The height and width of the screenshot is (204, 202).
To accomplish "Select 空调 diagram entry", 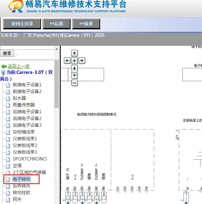I will [17, 166].
